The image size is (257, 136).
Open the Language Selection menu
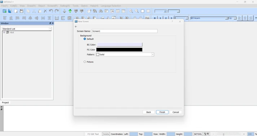(x=111, y=6)
